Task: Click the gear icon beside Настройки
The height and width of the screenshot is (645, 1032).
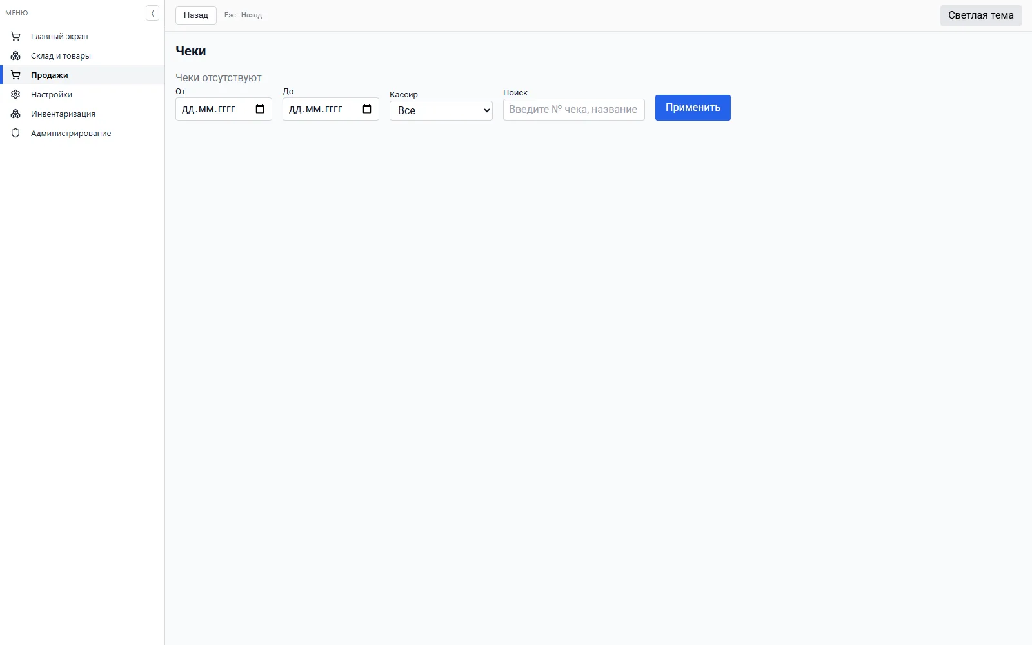Action: (x=15, y=94)
